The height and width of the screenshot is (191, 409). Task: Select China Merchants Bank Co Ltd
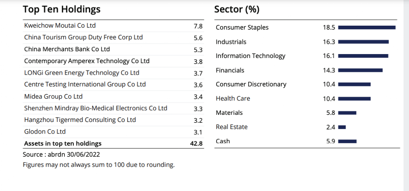click(x=67, y=49)
